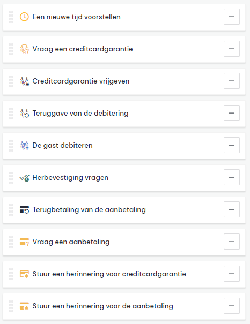Viewport: 250px width, 324px height.
Task: Click orange card question icon for Vraag een aanbetaling
Action: tap(24, 242)
